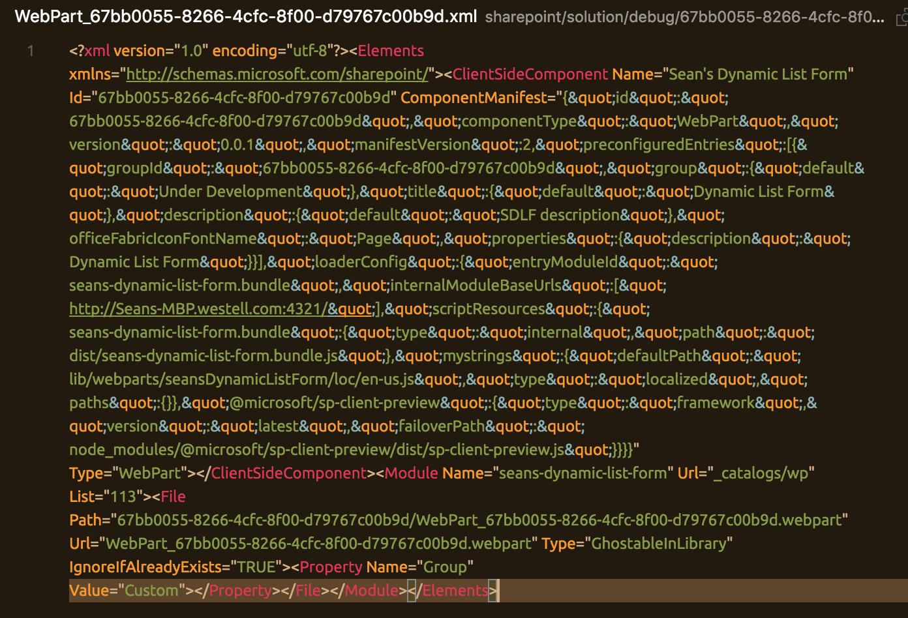
Task: Click the Module tag with Name attribute
Action: pyautogui.click(x=412, y=473)
